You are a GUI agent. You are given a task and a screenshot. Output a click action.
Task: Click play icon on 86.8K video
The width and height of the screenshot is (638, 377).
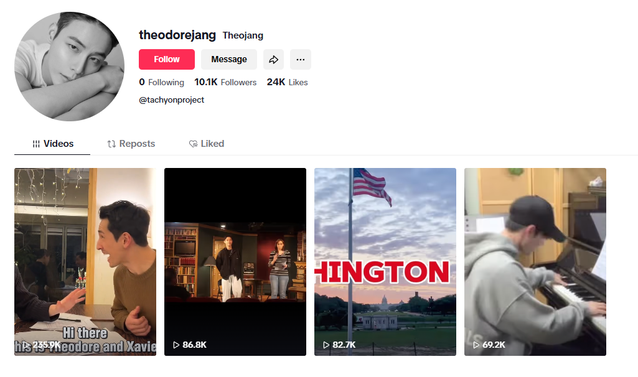tap(176, 345)
